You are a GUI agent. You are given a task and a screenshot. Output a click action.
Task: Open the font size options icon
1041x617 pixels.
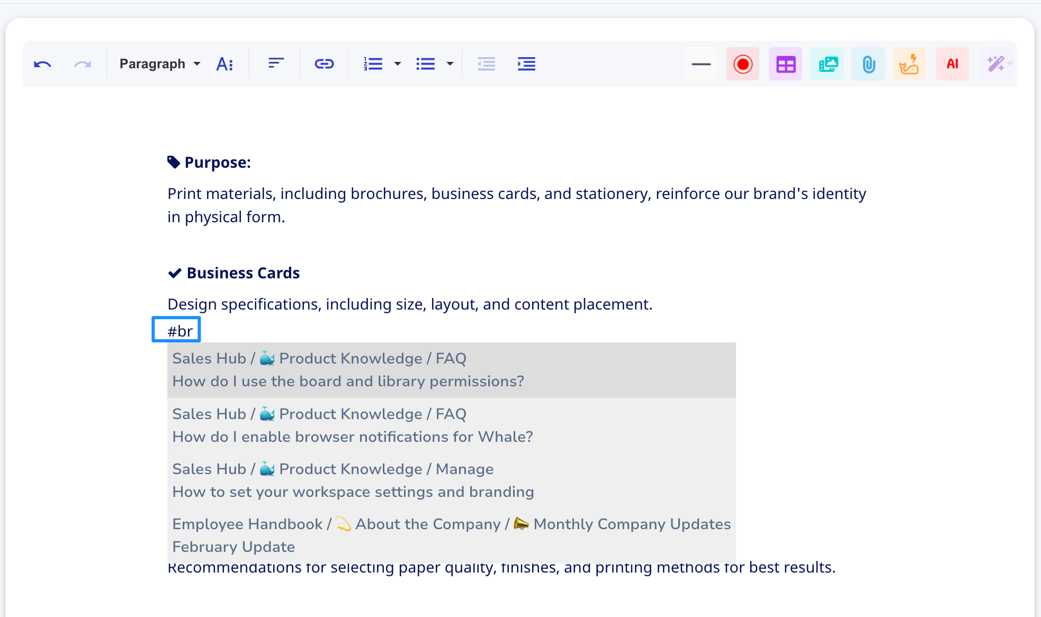pyautogui.click(x=225, y=64)
